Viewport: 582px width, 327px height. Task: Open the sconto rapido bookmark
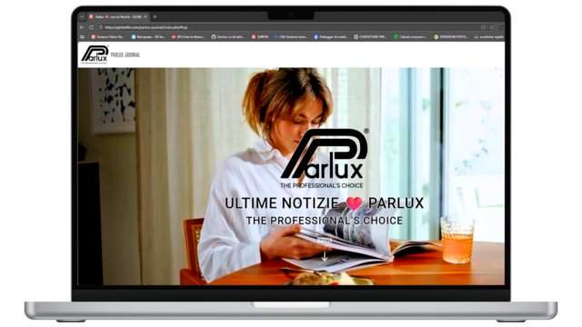click(489, 36)
